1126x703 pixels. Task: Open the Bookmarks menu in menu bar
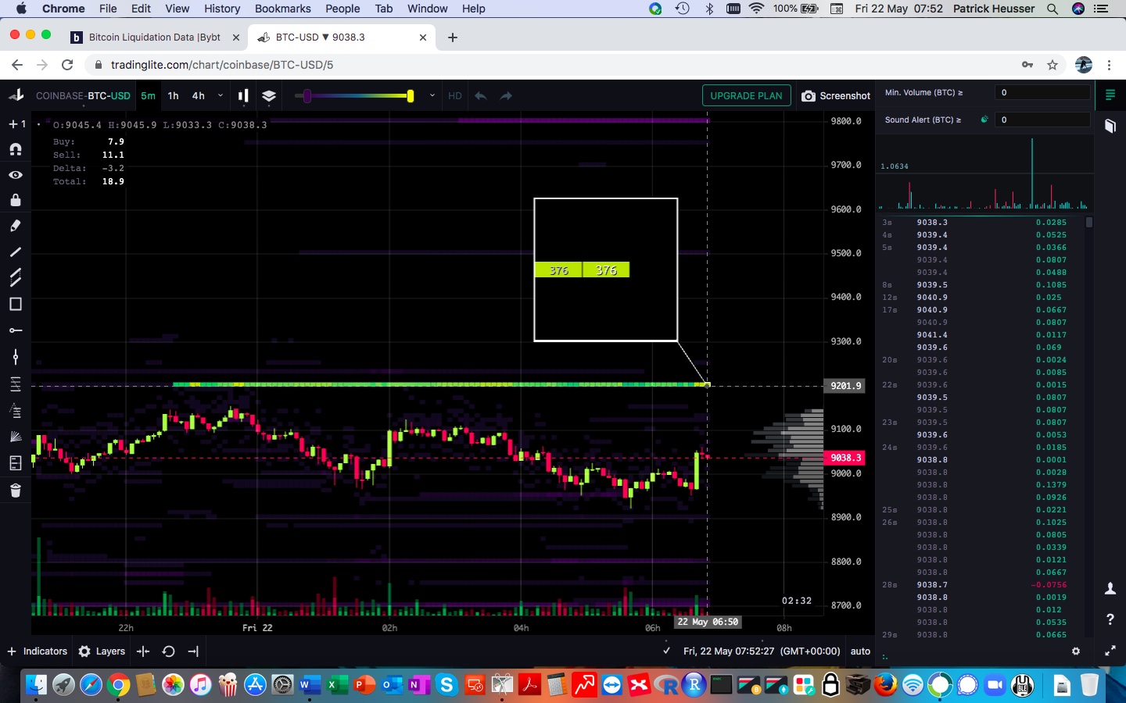click(282, 9)
